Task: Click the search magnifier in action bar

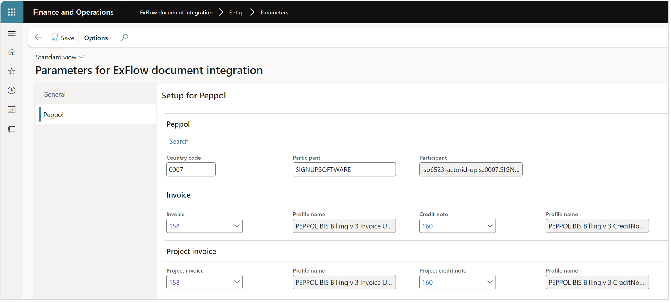Action: (x=124, y=38)
